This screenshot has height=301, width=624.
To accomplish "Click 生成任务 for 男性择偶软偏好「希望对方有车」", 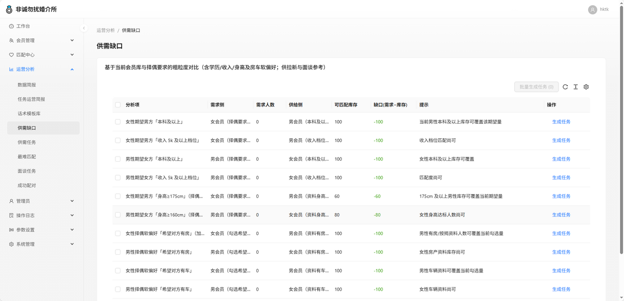I will [x=561, y=290].
